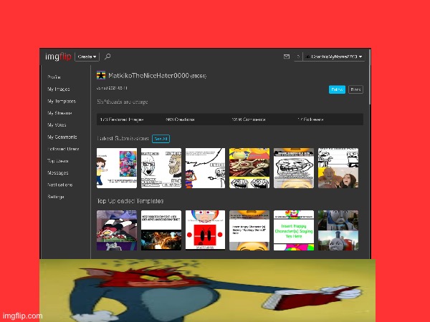Open the Insert Angry Character template thumbnail
The height and width of the screenshot is (322, 430).
pyautogui.click(x=249, y=230)
